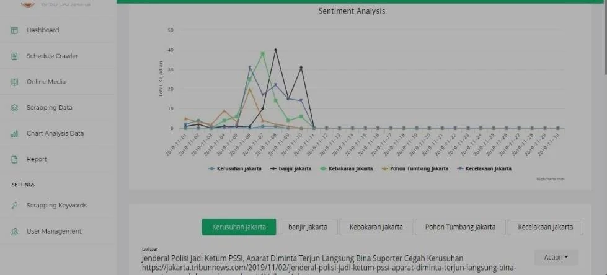The width and height of the screenshot is (607, 275).
Task: Click the Report document icon
Action: point(14,159)
